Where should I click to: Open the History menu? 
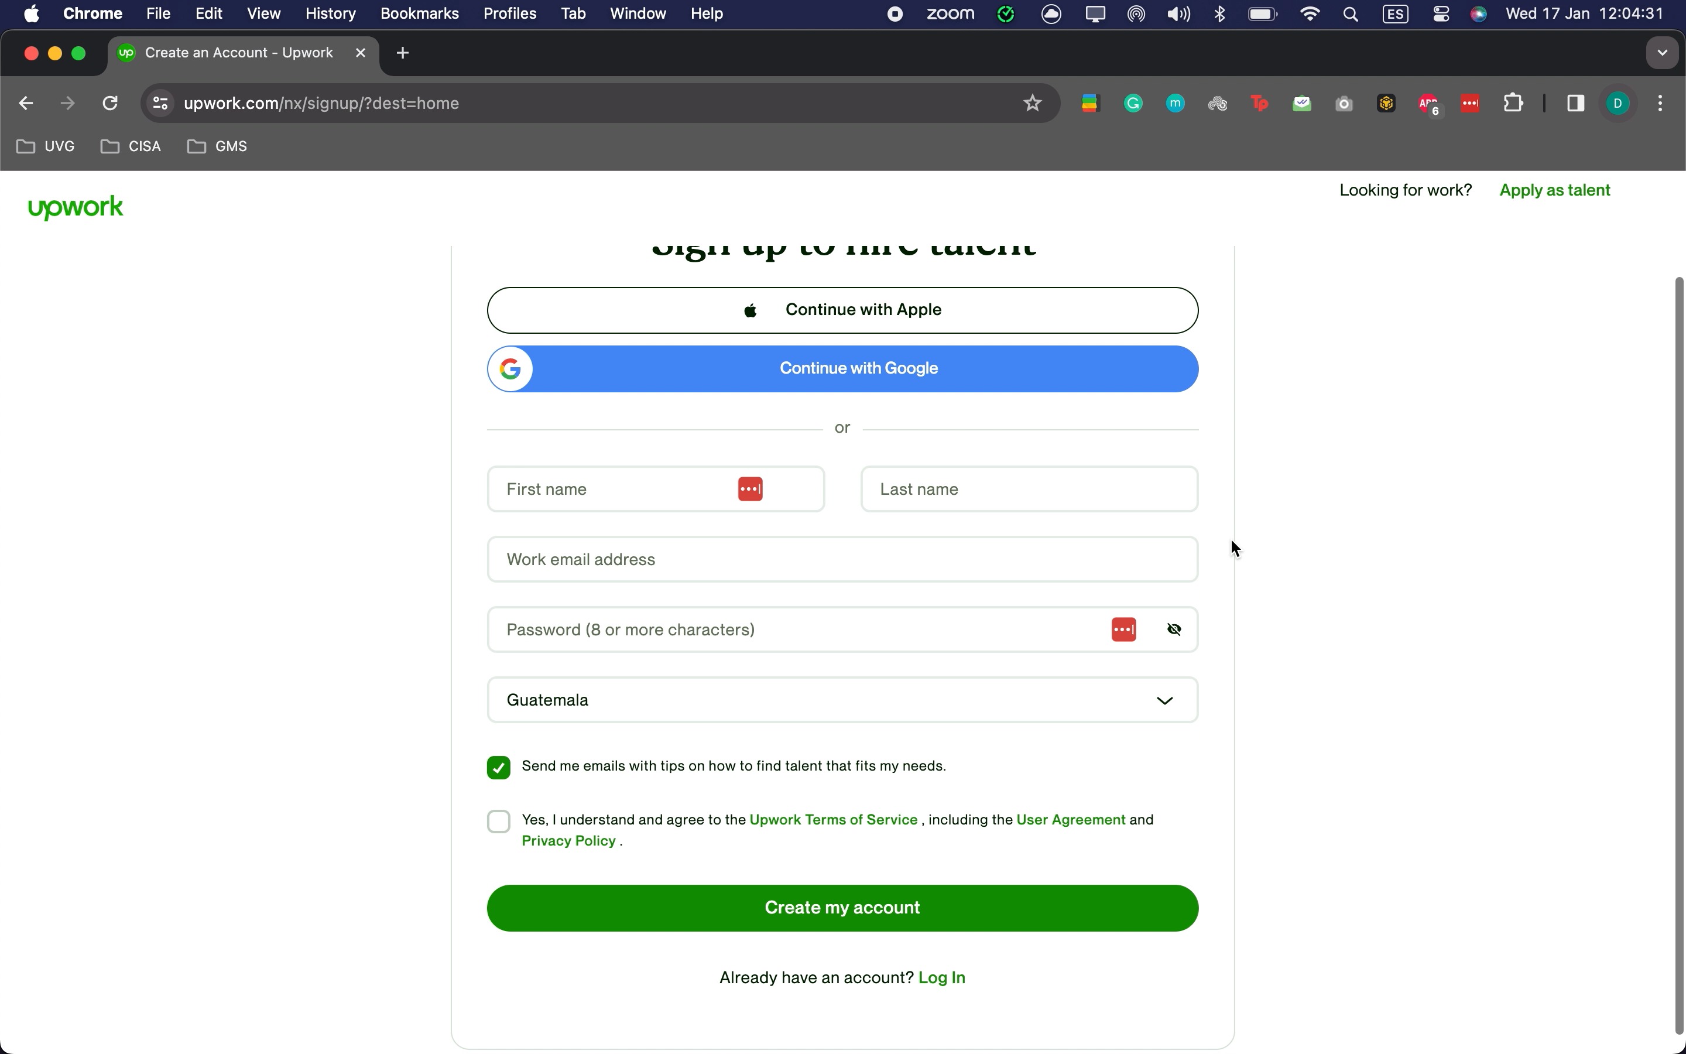click(330, 14)
